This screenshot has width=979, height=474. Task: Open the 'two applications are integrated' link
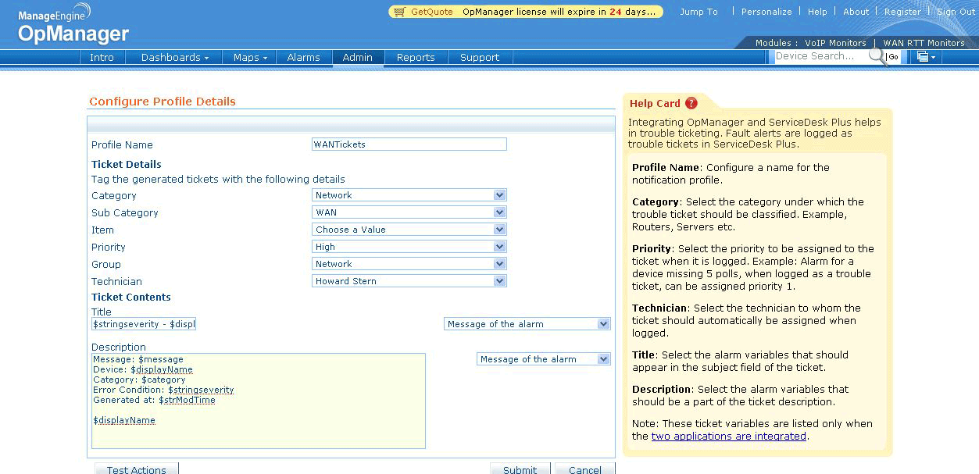click(x=729, y=437)
